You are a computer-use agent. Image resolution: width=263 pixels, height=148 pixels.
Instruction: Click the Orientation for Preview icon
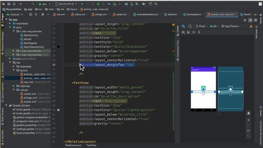pyautogui.click(x=190, y=26)
